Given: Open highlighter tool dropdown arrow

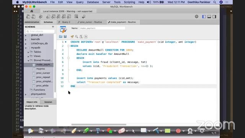Looking at the screenshot, I should [x=91, y=131].
